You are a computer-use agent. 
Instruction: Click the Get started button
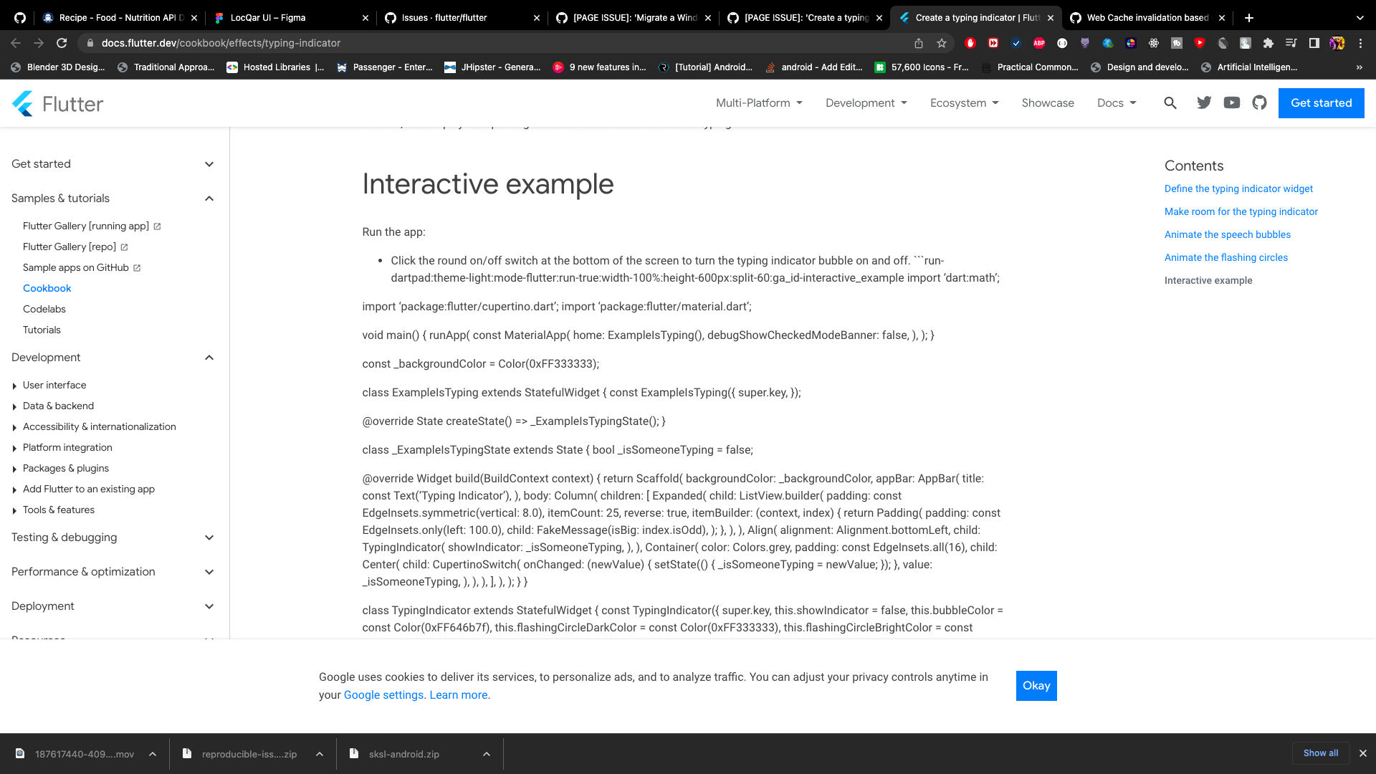click(1321, 102)
